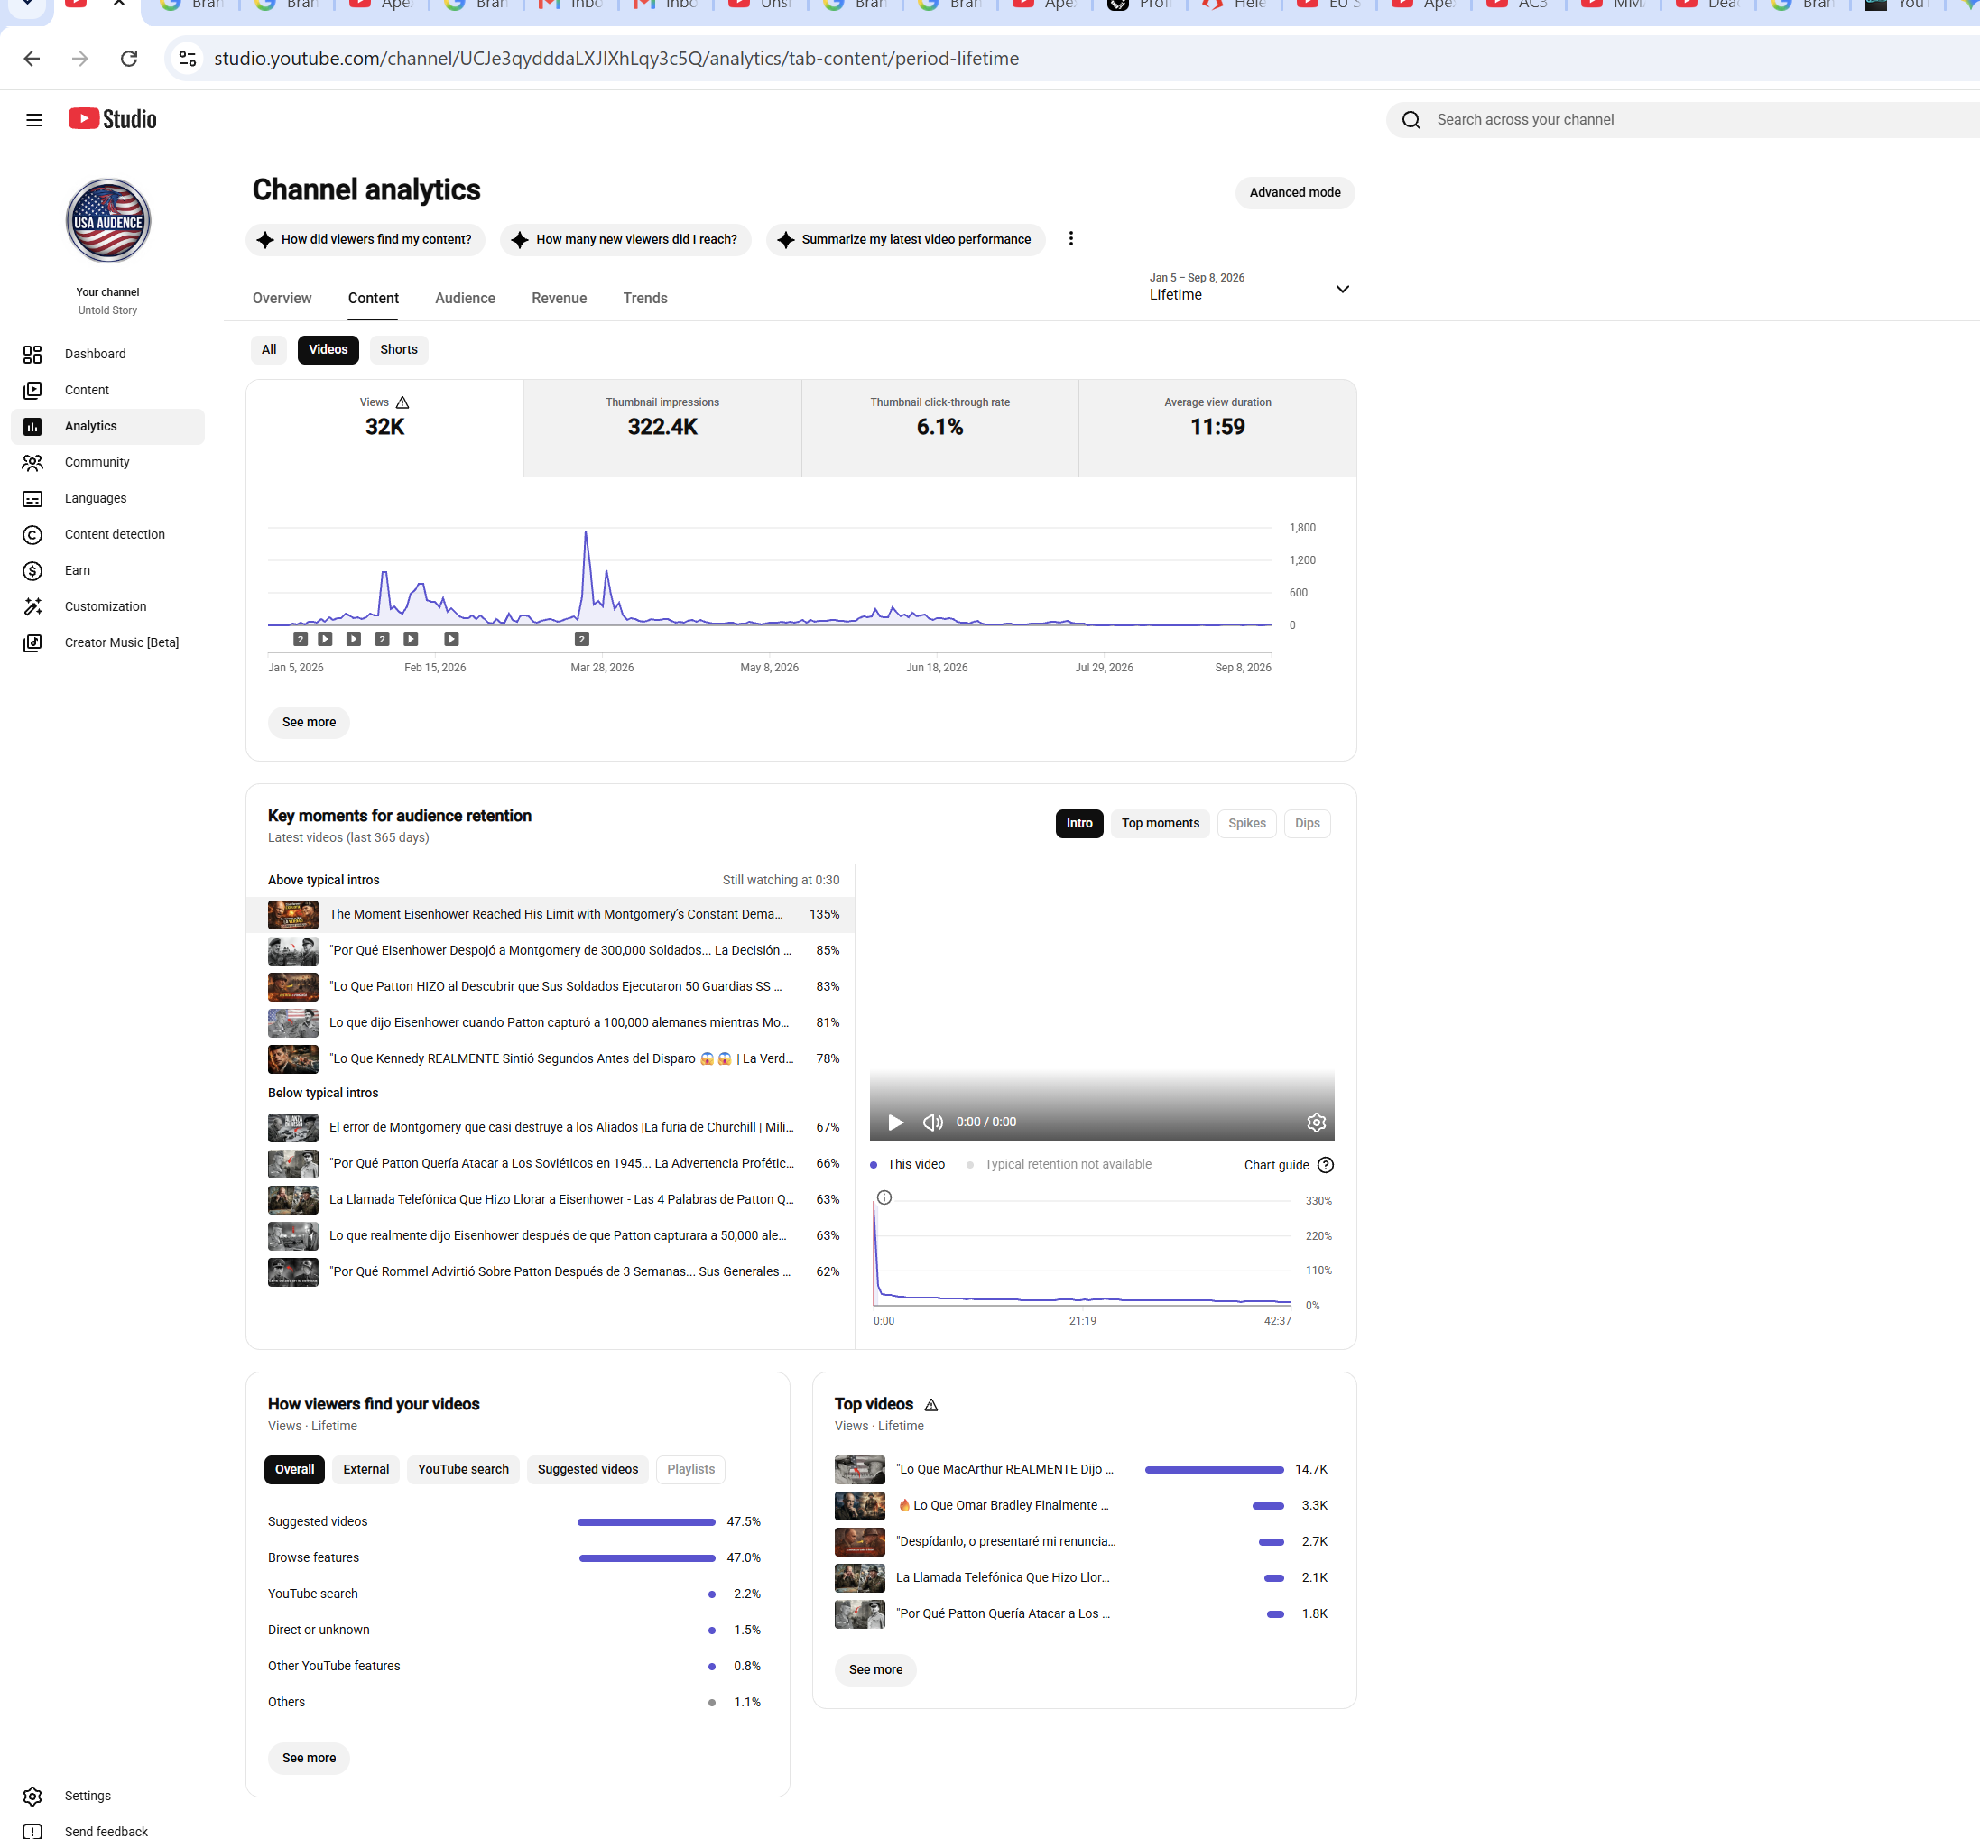The height and width of the screenshot is (1839, 1980).
Task: Open the Revenue tab
Action: 560,299
